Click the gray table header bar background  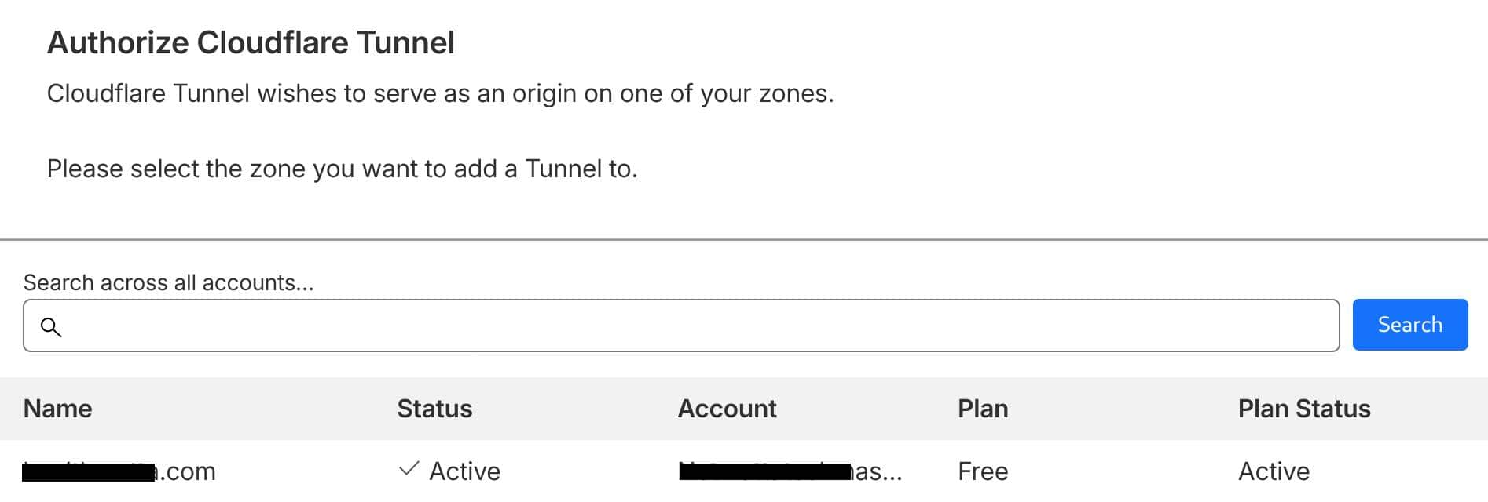click(1100, 409)
